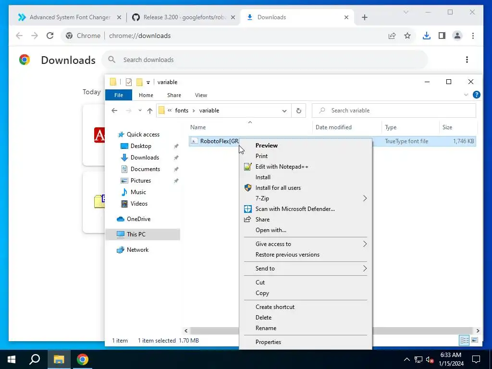Switch to large icons view icon

click(474, 340)
